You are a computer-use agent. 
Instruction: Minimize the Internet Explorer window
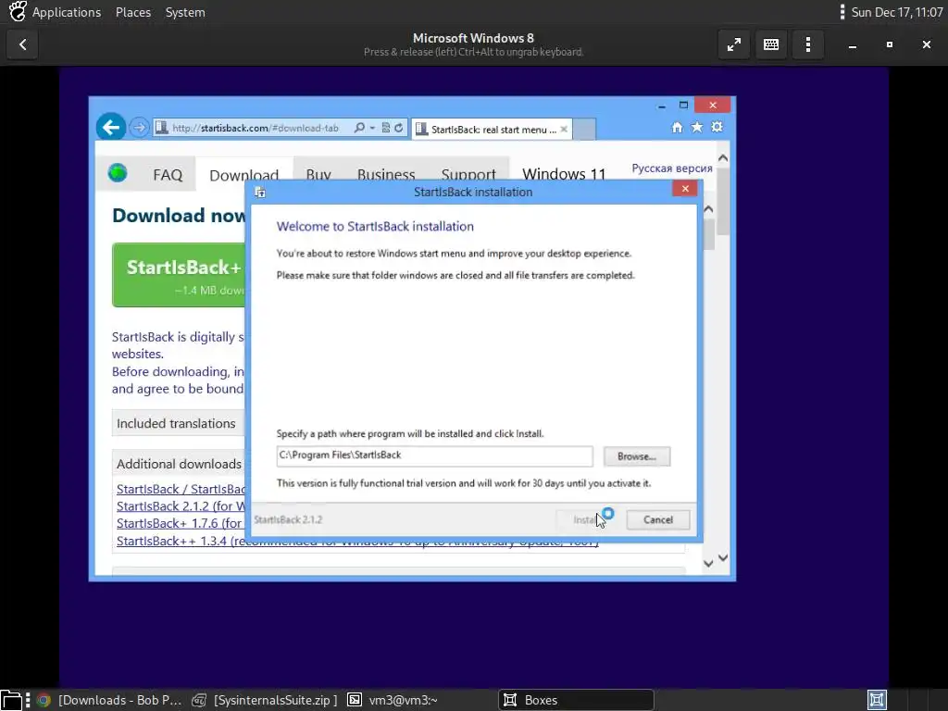coord(662,106)
